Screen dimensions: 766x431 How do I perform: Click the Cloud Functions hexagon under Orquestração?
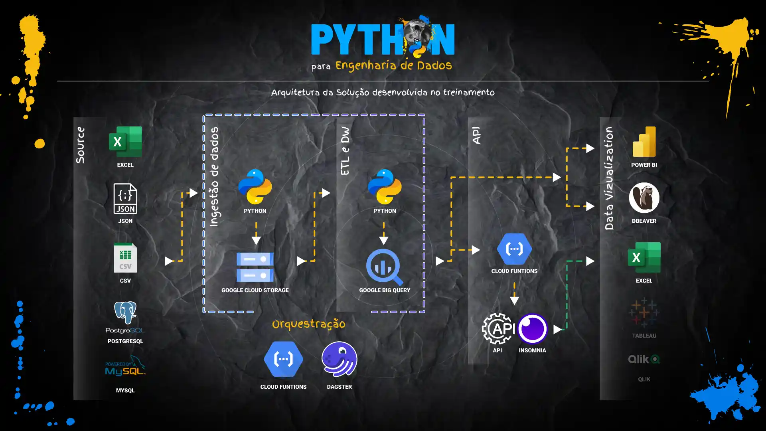(x=283, y=359)
